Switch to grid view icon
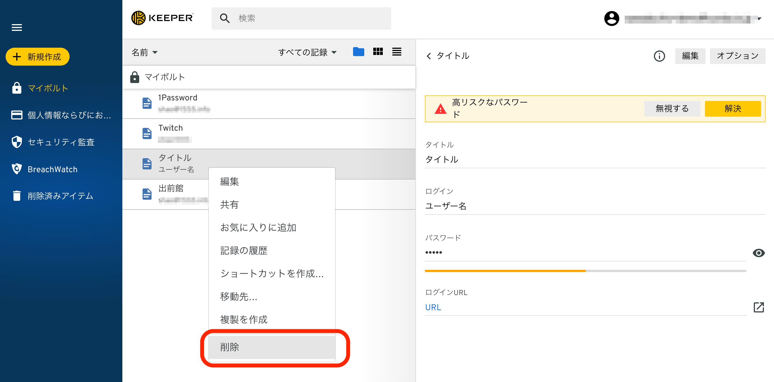This screenshot has height=382, width=774. tap(378, 52)
